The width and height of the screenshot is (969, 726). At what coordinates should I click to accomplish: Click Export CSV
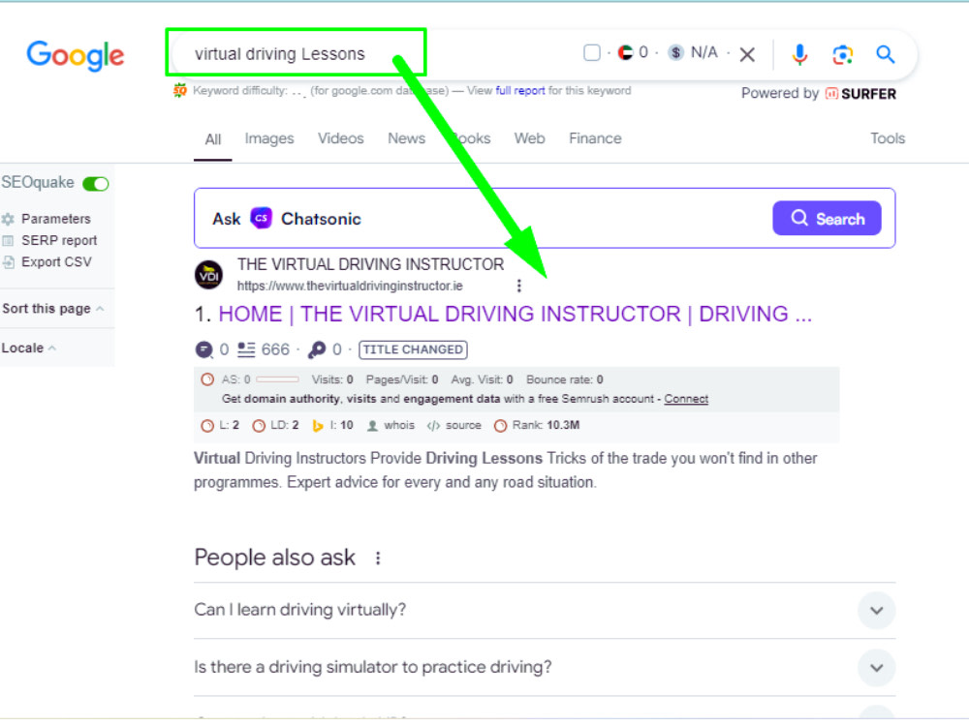pos(56,261)
